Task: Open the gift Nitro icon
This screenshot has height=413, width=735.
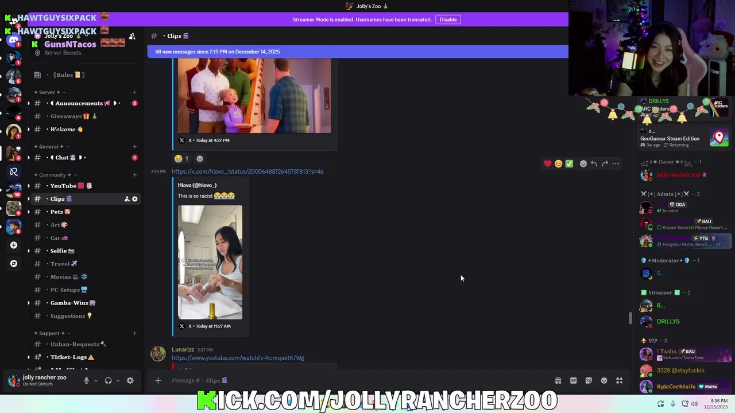Action: (558, 380)
